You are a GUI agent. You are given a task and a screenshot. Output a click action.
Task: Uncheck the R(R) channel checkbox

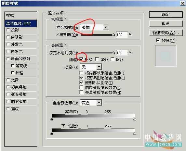point(81,59)
